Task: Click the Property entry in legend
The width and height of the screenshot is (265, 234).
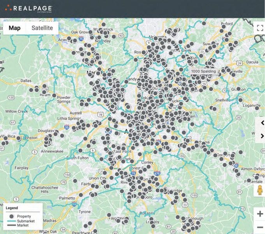Action: pyautogui.click(x=20, y=216)
